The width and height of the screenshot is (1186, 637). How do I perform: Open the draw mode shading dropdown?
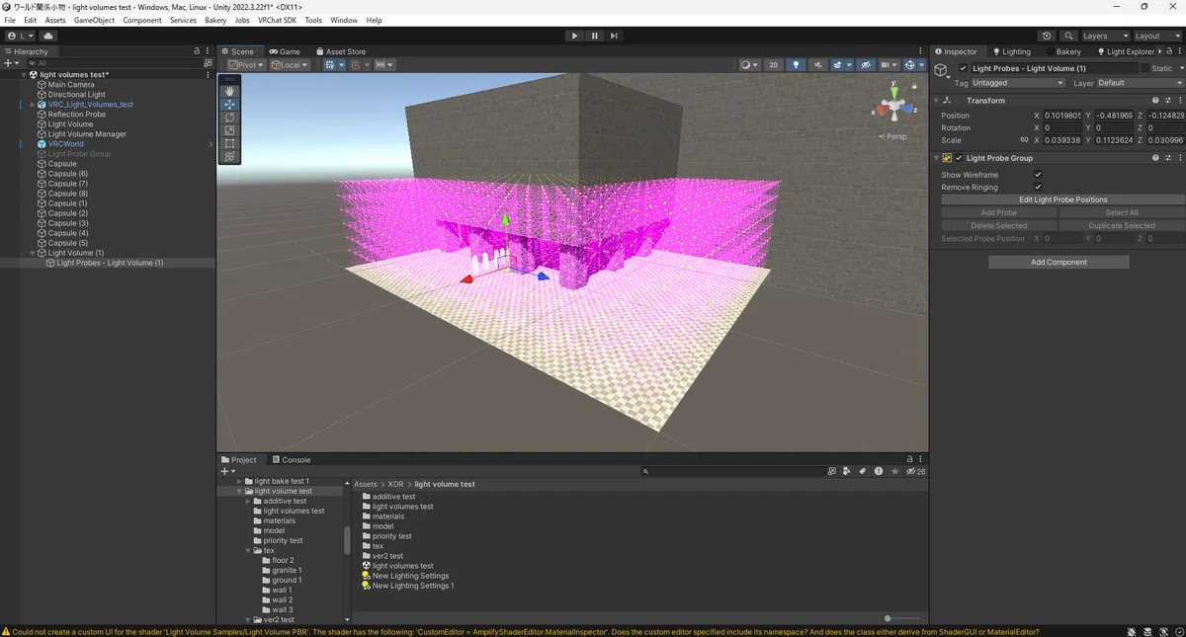tap(749, 65)
